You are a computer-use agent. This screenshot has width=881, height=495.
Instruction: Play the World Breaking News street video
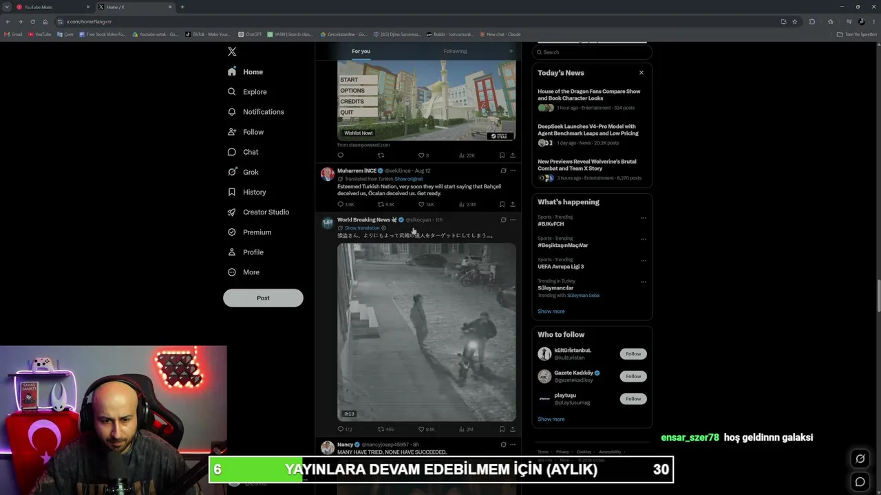tap(426, 332)
